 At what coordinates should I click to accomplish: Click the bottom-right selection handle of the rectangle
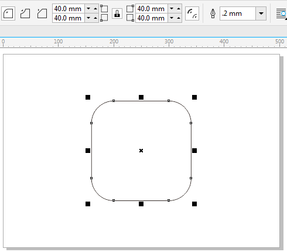[x=194, y=204]
